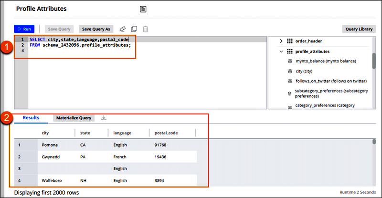Click the Materialize Query button
The height and width of the screenshot is (198, 382).
74,118
